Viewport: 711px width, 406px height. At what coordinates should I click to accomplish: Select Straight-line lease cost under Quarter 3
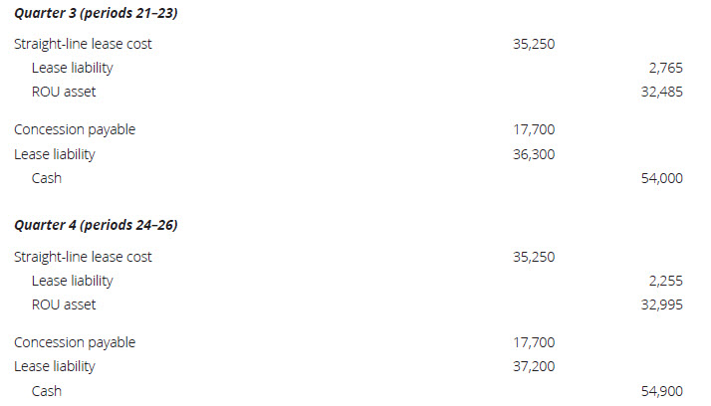83,44
